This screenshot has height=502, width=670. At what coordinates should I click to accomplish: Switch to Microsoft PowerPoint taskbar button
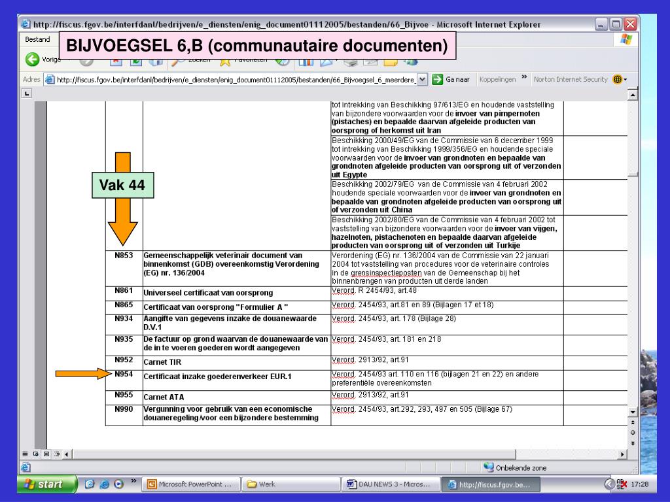point(190,484)
